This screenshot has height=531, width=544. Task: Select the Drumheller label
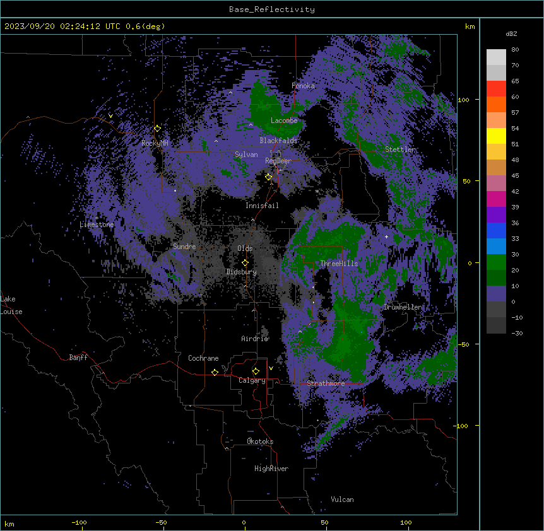pos(403,307)
